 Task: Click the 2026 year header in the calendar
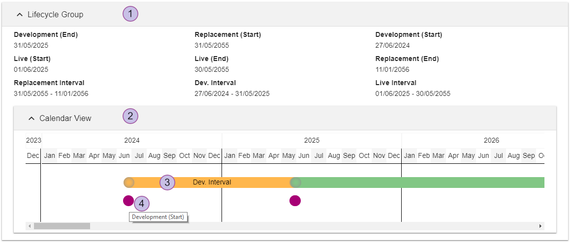(x=491, y=140)
